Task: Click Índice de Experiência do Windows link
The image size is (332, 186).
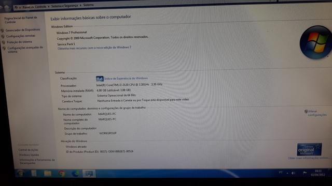Action: [x=126, y=78]
